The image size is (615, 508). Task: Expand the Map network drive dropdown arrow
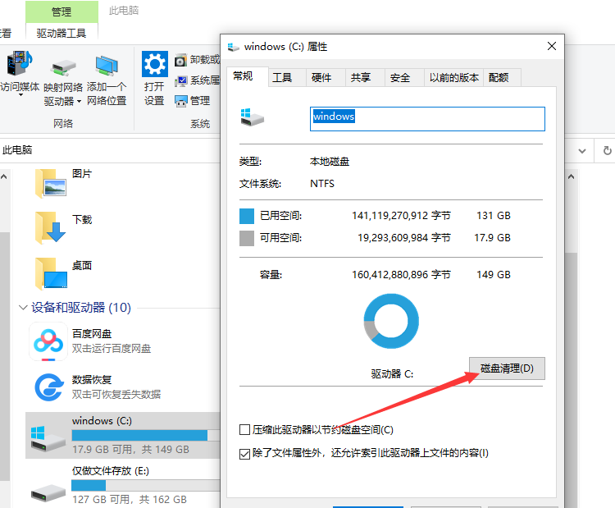click(x=79, y=102)
